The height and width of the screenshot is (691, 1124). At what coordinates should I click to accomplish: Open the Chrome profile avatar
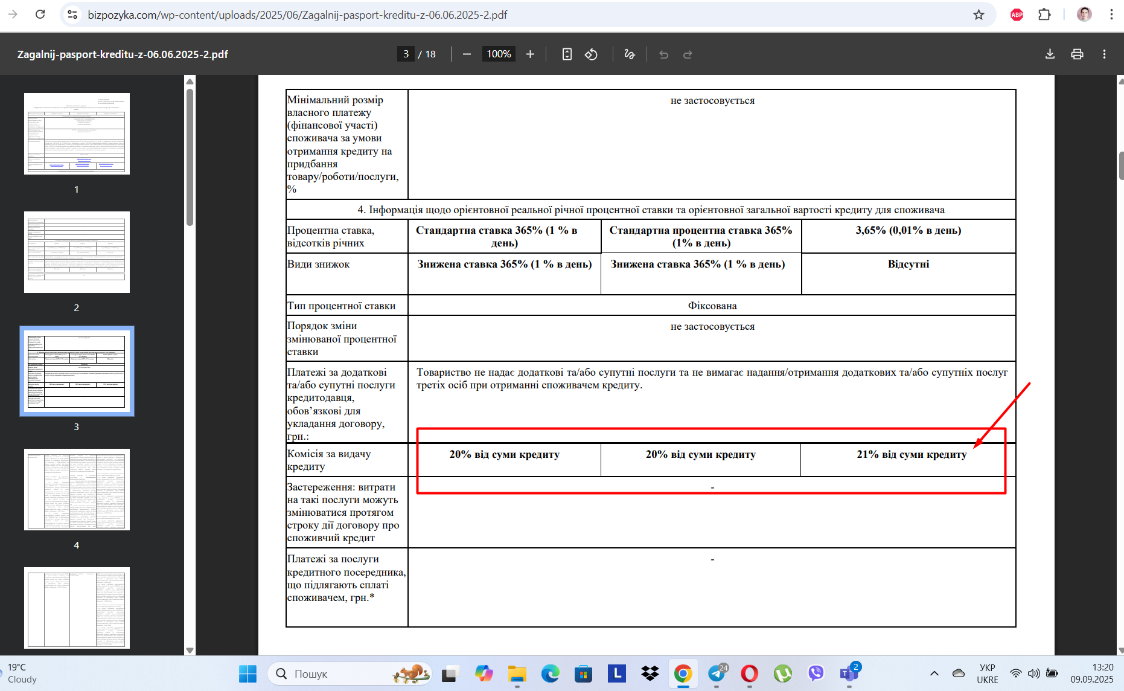[x=1084, y=14]
